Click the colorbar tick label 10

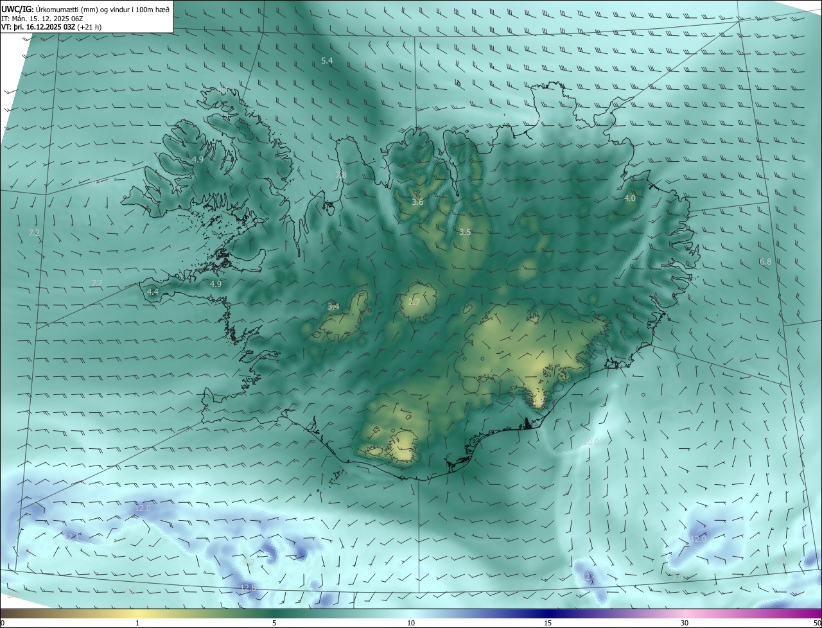pos(411,623)
